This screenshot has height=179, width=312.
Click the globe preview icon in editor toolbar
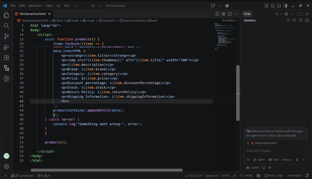point(224,14)
